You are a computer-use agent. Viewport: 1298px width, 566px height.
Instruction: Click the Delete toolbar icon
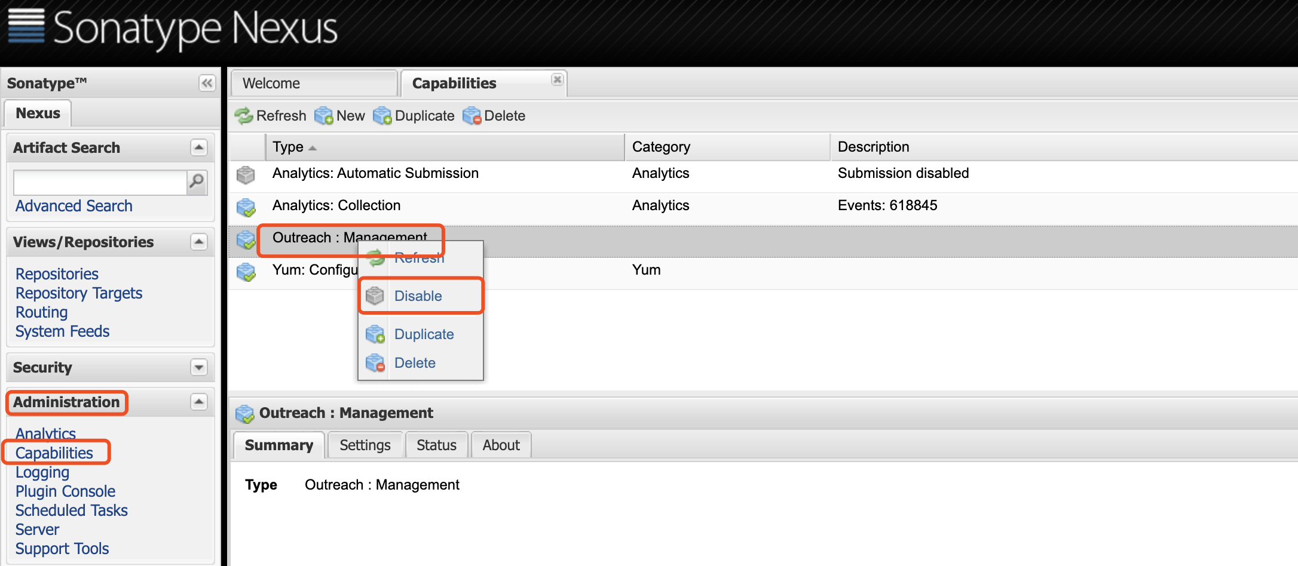(x=472, y=116)
